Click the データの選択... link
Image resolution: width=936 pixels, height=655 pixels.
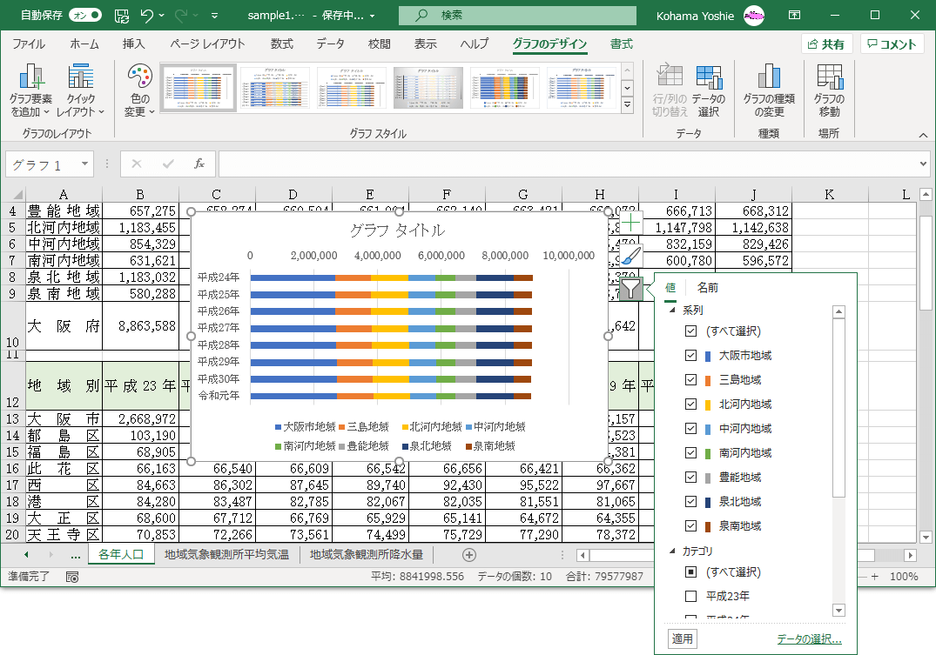(809, 639)
